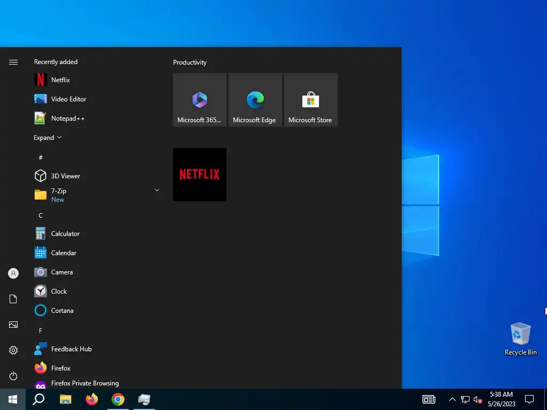
Task: Open Feedback Hub
Action: point(97,349)
